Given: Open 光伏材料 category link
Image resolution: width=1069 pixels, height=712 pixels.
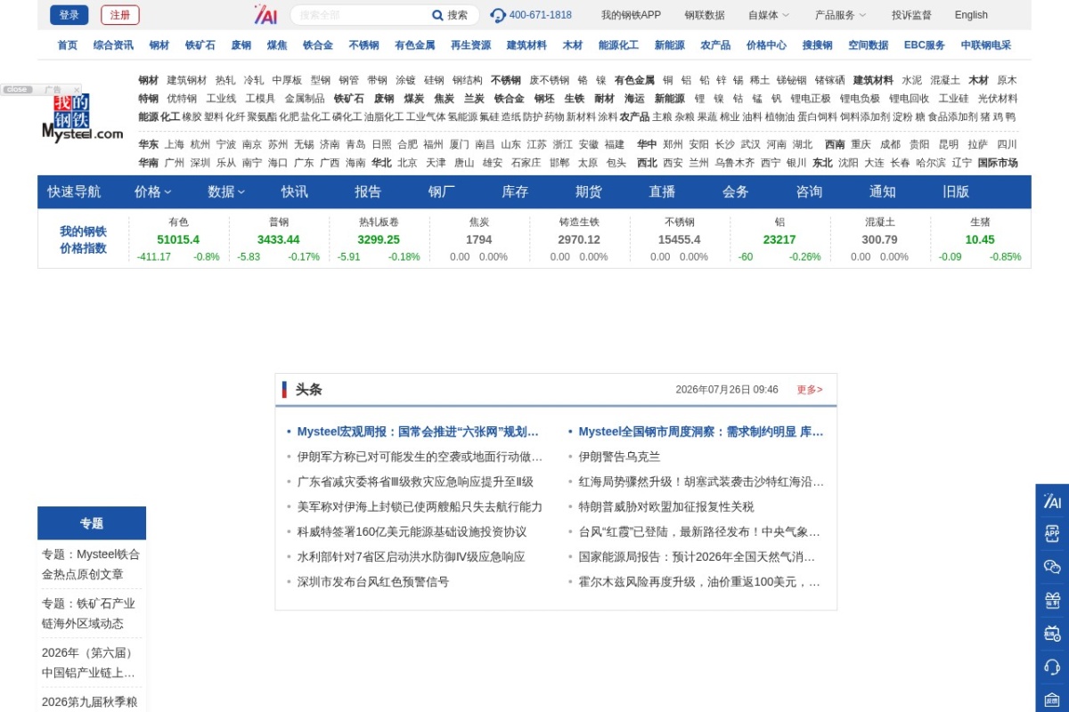Looking at the screenshot, I should [998, 99].
